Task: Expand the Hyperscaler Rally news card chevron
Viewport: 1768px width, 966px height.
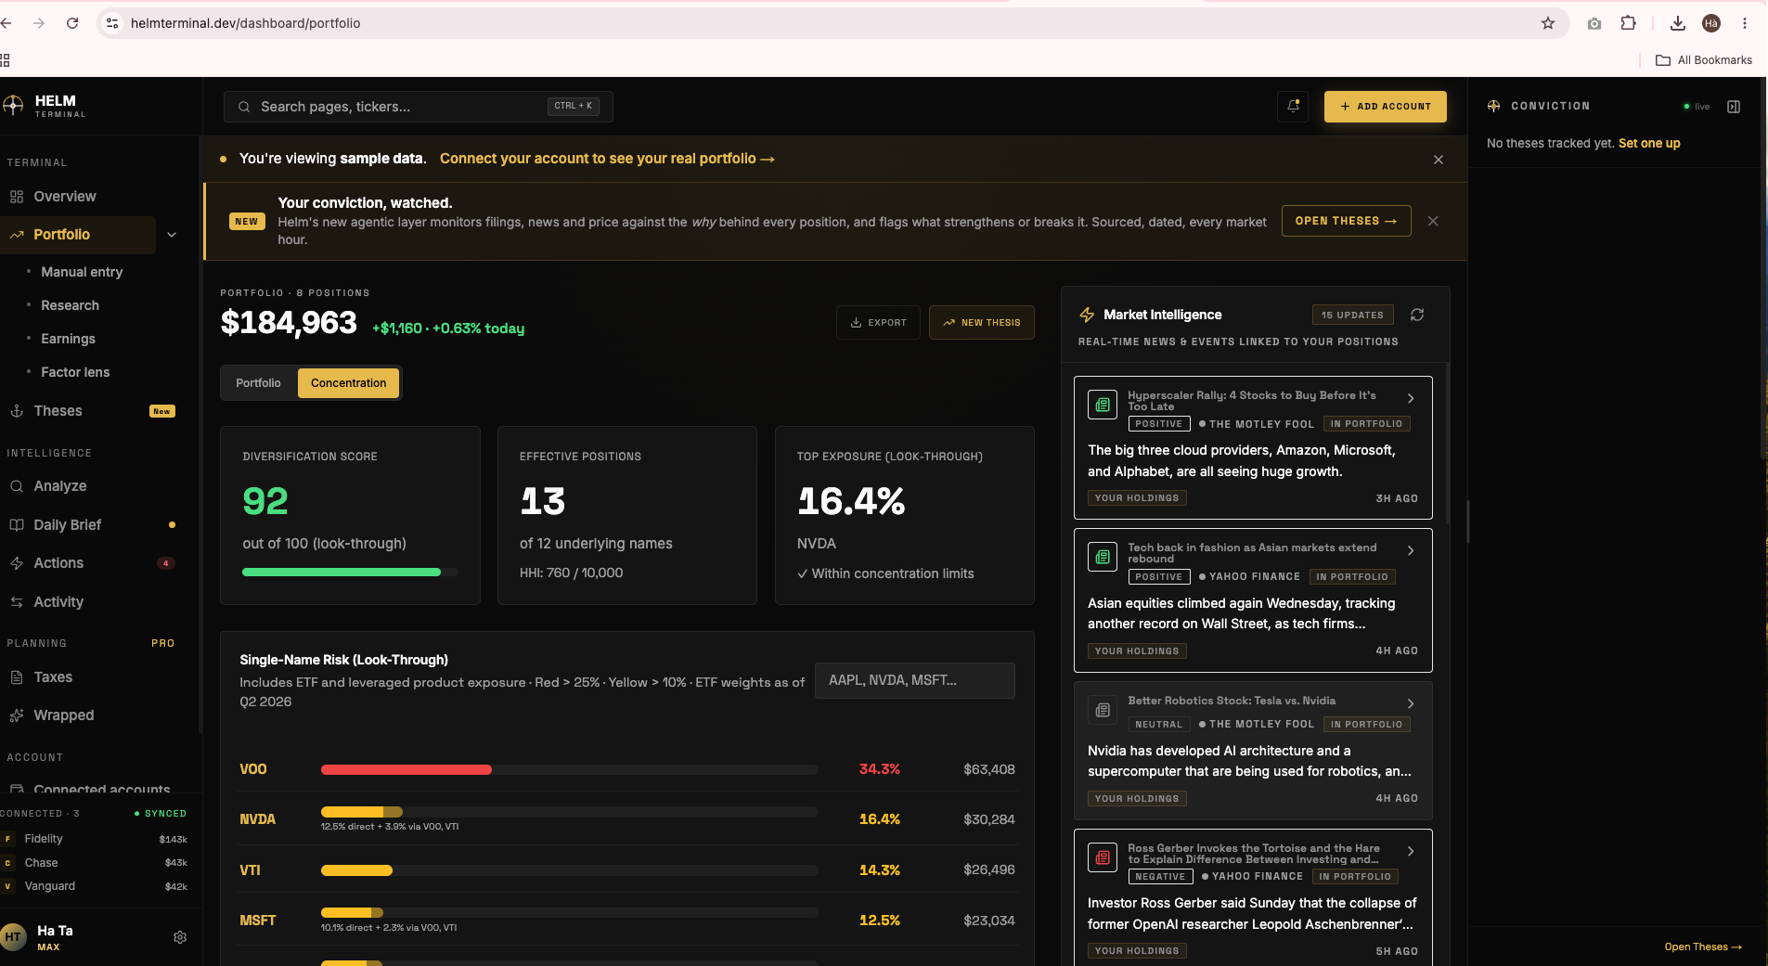Action: tap(1411, 398)
